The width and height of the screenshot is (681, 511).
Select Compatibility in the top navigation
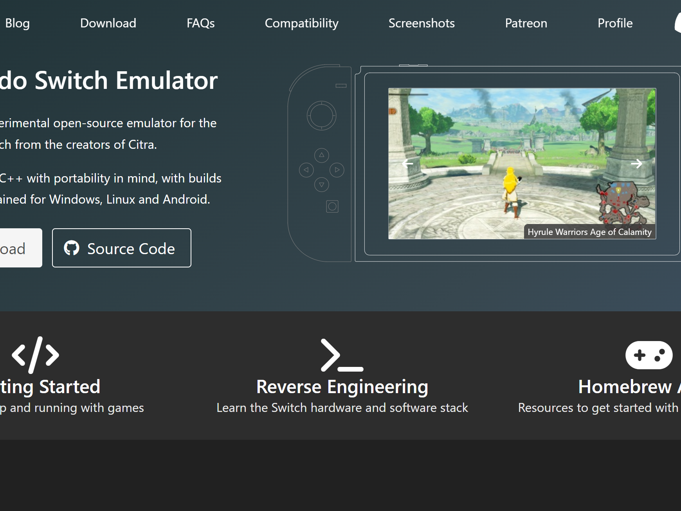pos(301,23)
